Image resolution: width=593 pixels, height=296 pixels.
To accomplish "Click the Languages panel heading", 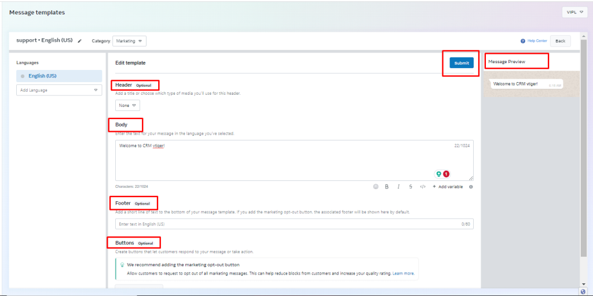I will coord(28,62).
